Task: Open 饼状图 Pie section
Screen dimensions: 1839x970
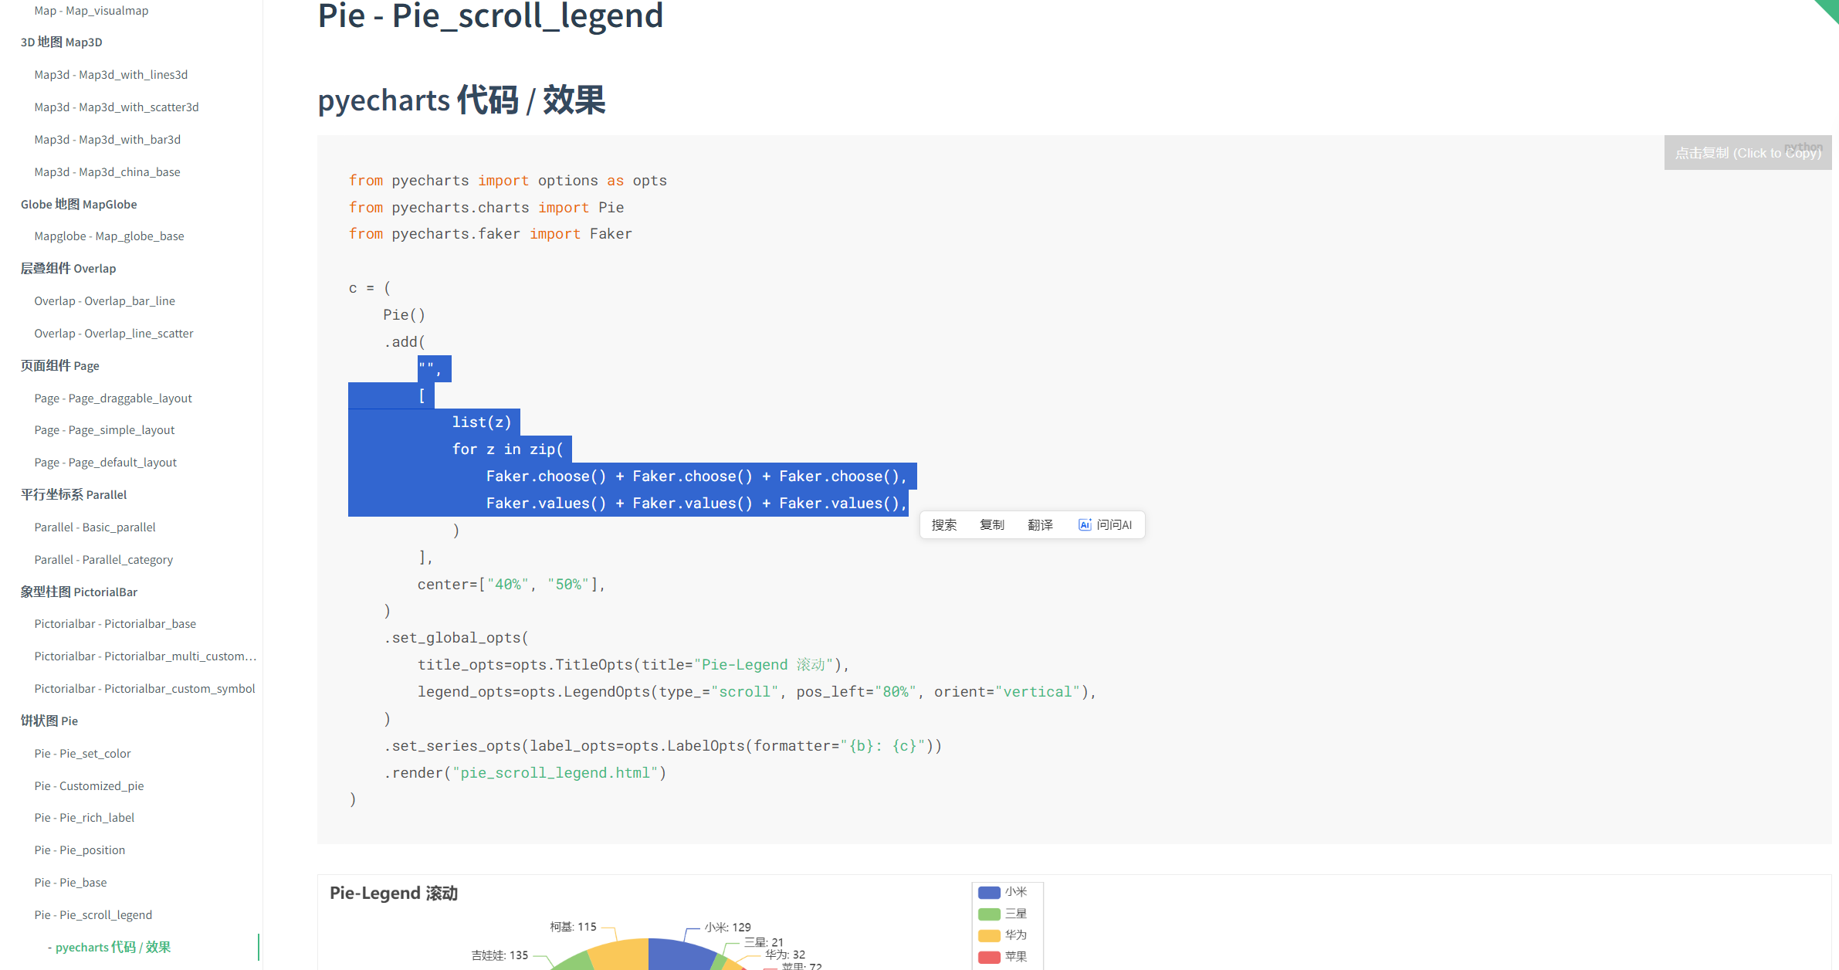Action: click(x=49, y=721)
